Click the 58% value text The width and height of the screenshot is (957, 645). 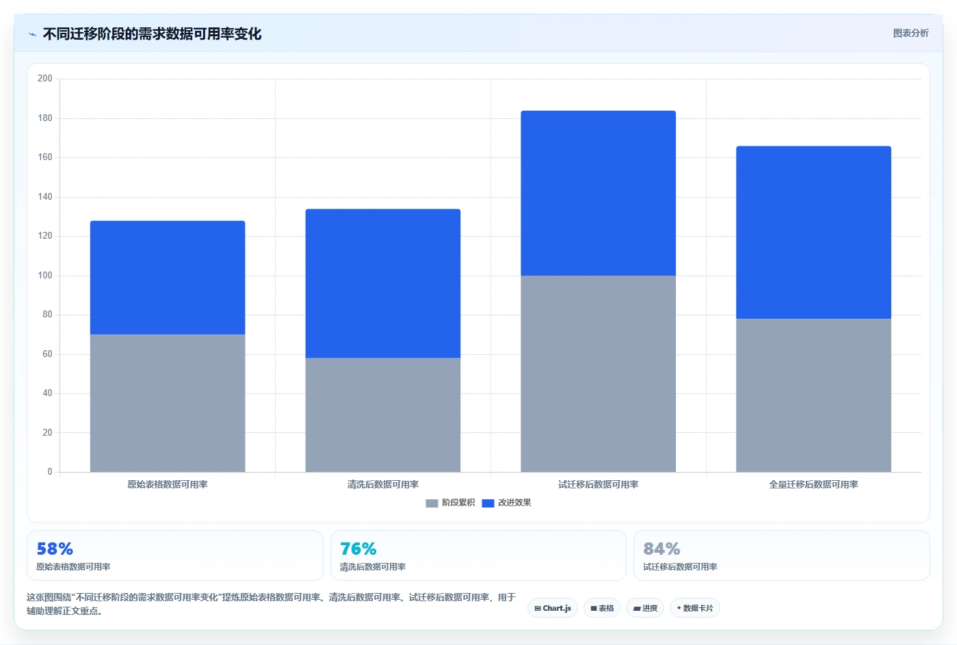point(55,549)
